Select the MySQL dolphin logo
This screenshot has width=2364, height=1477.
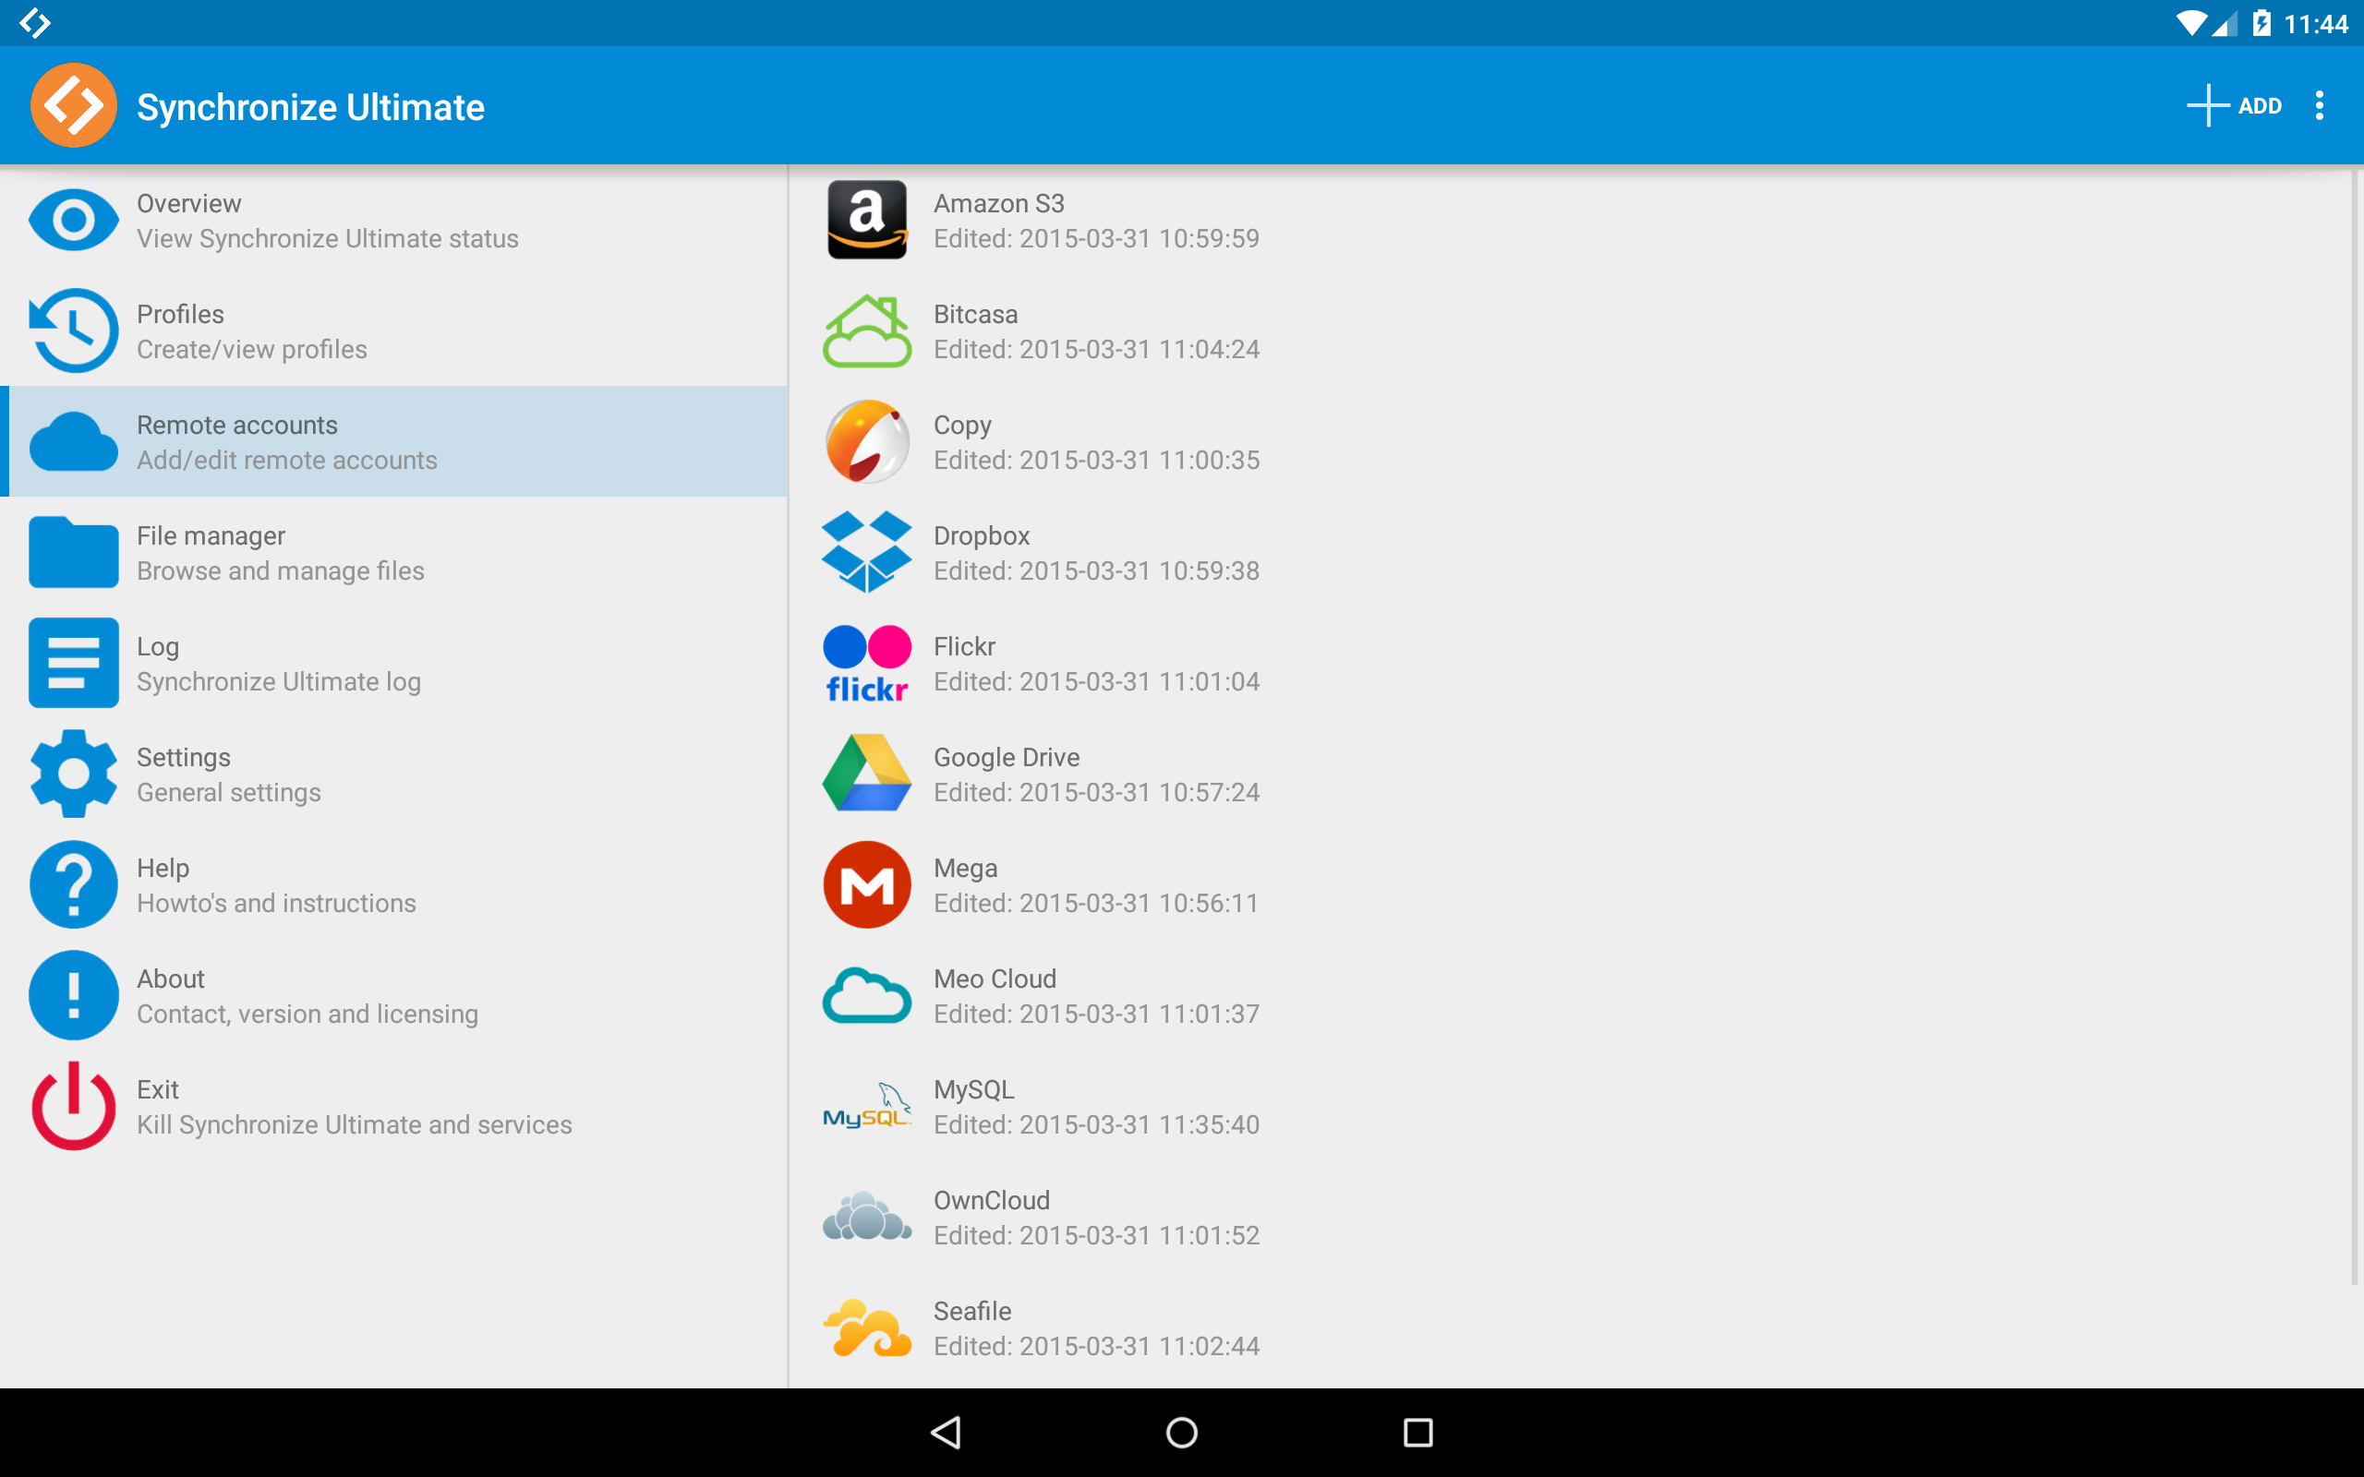pos(866,1106)
